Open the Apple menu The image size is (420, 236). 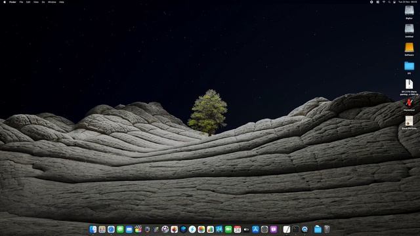click(x=5, y=2)
